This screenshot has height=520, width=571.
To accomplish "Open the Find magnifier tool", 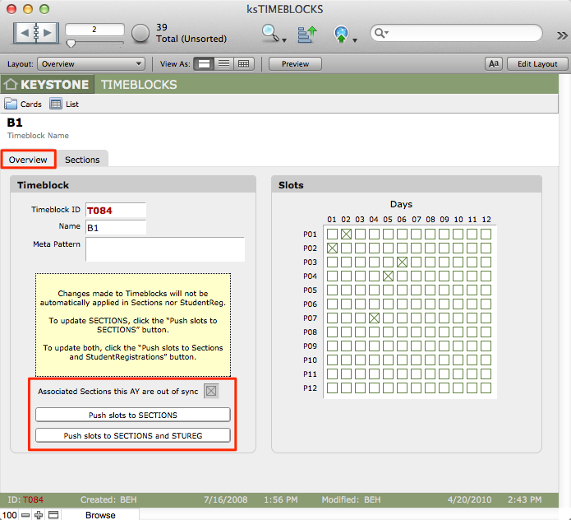I will pyautogui.click(x=270, y=33).
